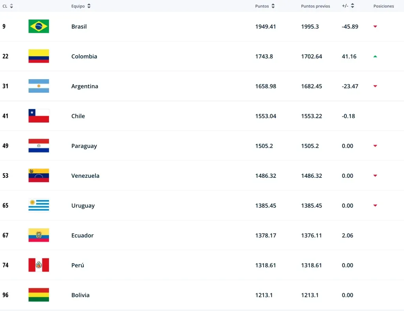This screenshot has height=311, width=404.
Task: Click the Ecuador flag icon
Action: pos(39,235)
